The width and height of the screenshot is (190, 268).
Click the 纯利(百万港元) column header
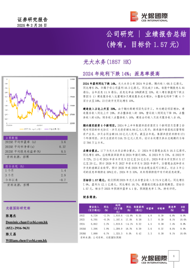pos(118,208)
